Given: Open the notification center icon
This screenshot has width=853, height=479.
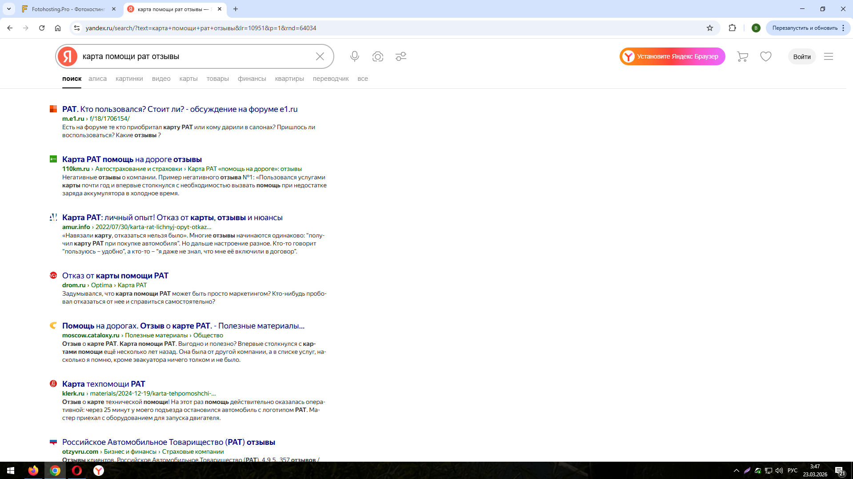Looking at the screenshot, I should click(840, 471).
